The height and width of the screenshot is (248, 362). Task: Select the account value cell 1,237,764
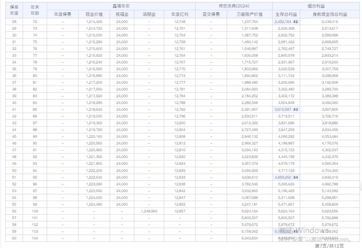tap(249, 22)
